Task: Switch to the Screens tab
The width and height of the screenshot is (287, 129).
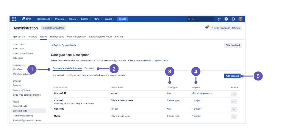Action: pyautogui.click(x=89, y=68)
